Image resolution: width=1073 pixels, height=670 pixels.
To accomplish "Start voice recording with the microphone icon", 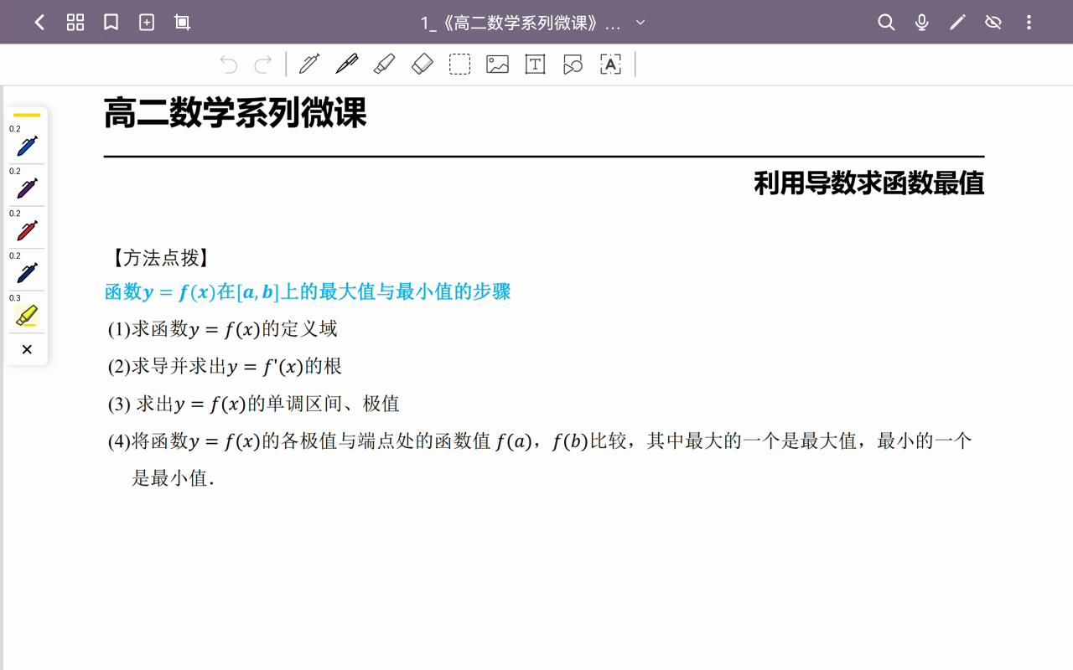I will click(921, 23).
